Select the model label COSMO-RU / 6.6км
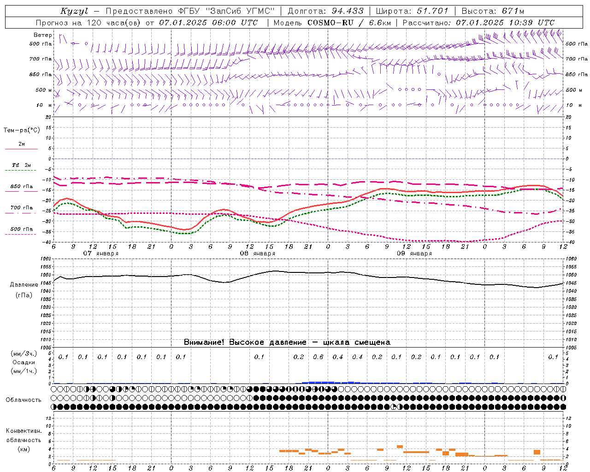The width and height of the screenshot is (590, 472). pyautogui.click(x=349, y=23)
